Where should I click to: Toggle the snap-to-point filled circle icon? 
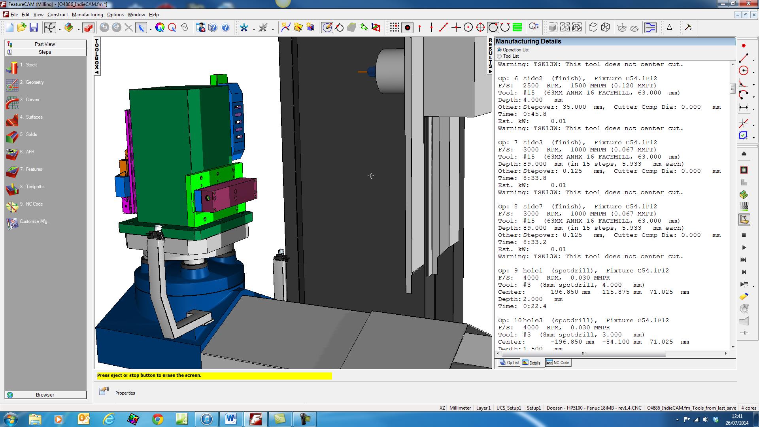[407, 27]
